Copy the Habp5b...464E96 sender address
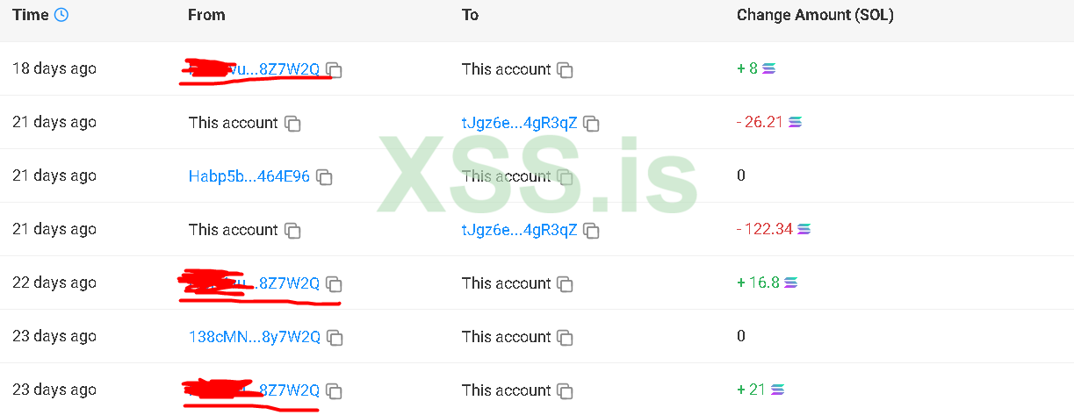The width and height of the screenshot is (1074, 415). click(x=324, y=177)
